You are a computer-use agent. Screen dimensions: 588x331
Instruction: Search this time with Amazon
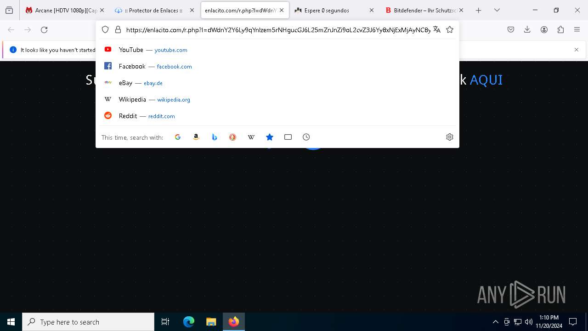196,137
